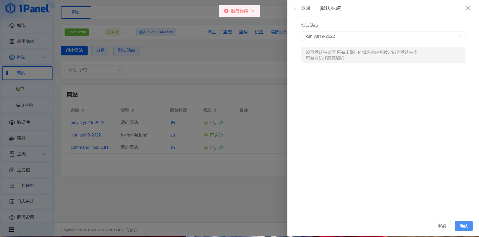Open the ikun.yuf19-2022 site folder icon
This screenshot has width=479, height=237.
click(x=173, y=135)
